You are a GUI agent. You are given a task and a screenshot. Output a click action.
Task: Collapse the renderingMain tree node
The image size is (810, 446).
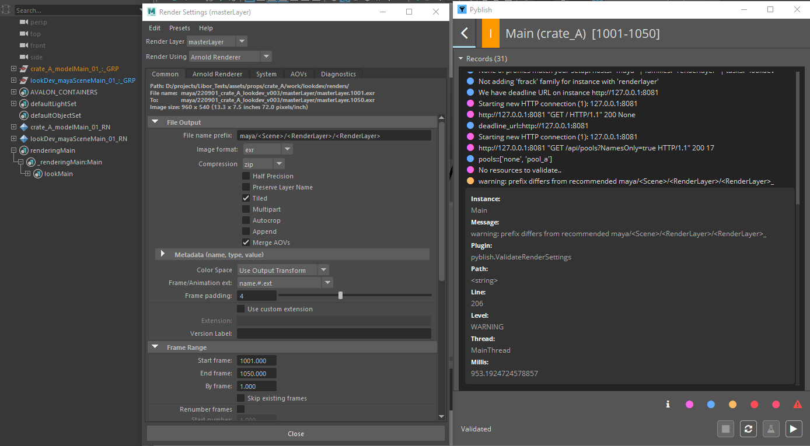pos(14,150)
